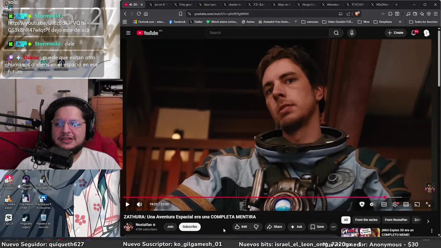441x248 pixels.
Task: Switch to the Hoops Cra browser tab
Action: tap(306, 4)
